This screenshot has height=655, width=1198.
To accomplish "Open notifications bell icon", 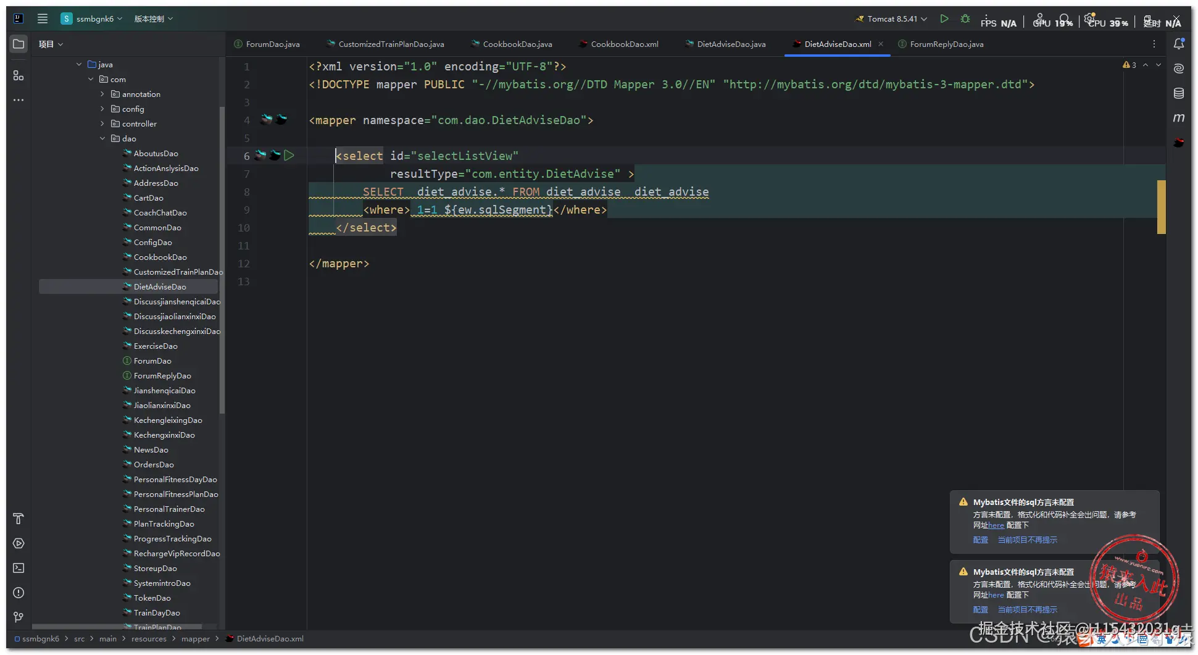I will point(1178,44).
